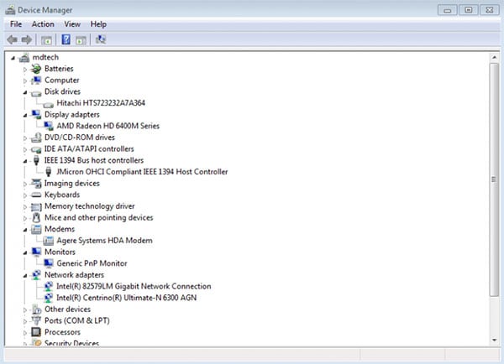Select Generic PnP Monitor text
Screen dimensions: 504x364
click(x=92, y=263)
